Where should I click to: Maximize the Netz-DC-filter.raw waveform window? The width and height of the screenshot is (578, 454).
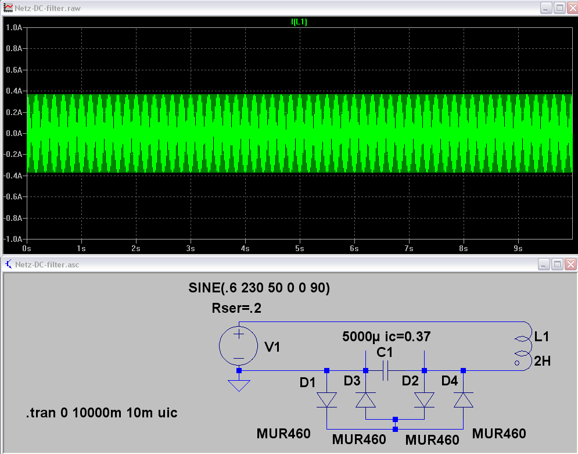point(559,8)
